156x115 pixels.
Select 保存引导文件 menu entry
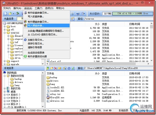coord(47,44)
